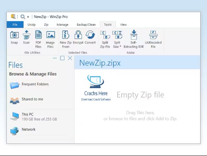Image resolution: width=207 pixels, height=156 pixels.
Task: Switch to the View tab
Action: point(123,25)
